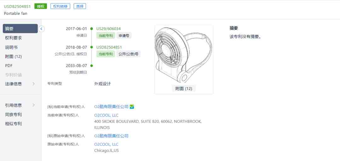Expand the 法律信息 submenu arrow

34,84
